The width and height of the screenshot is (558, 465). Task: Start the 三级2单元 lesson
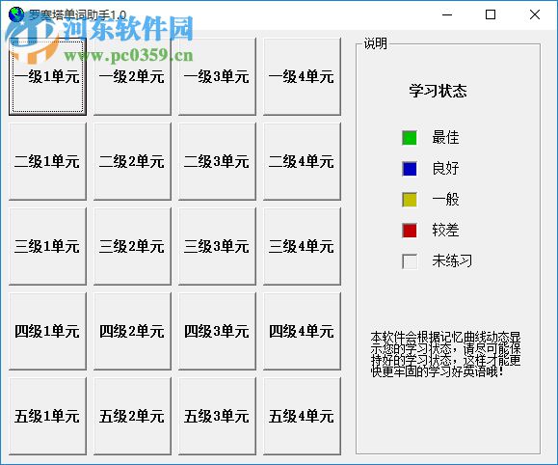point(132,246)
